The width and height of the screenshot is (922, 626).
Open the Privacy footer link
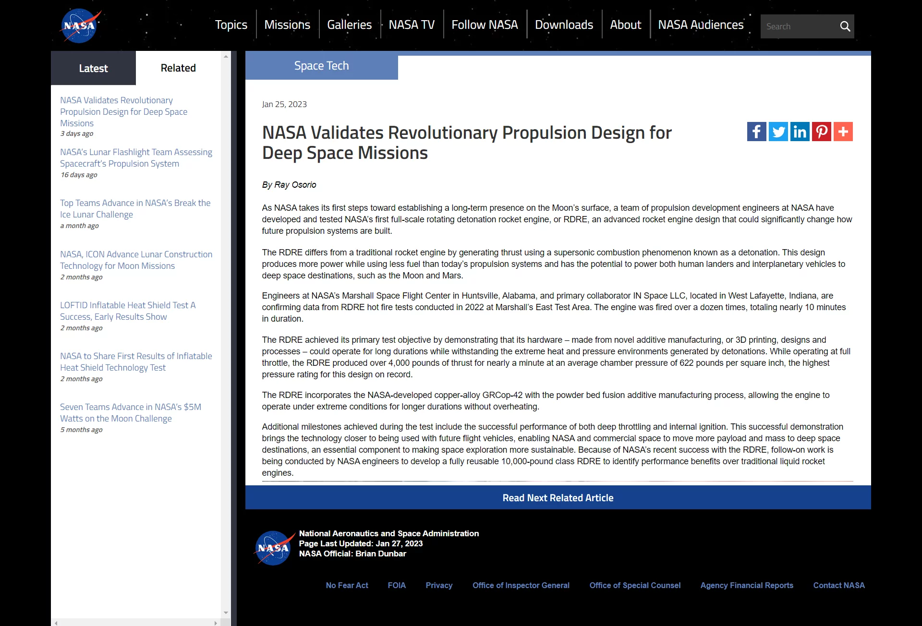[439, 585]
